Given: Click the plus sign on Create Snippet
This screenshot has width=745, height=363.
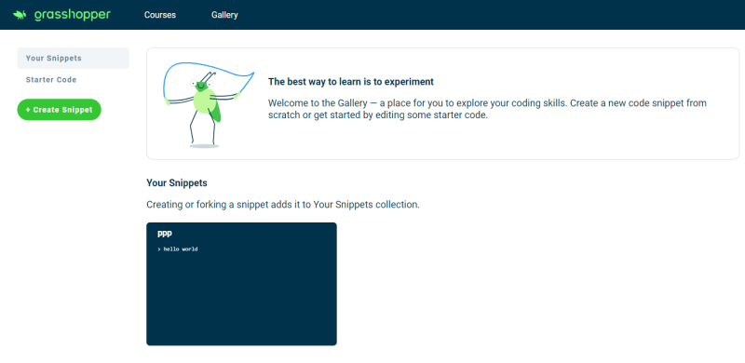Looking at the screenshot, I should [x=28, y=110].
